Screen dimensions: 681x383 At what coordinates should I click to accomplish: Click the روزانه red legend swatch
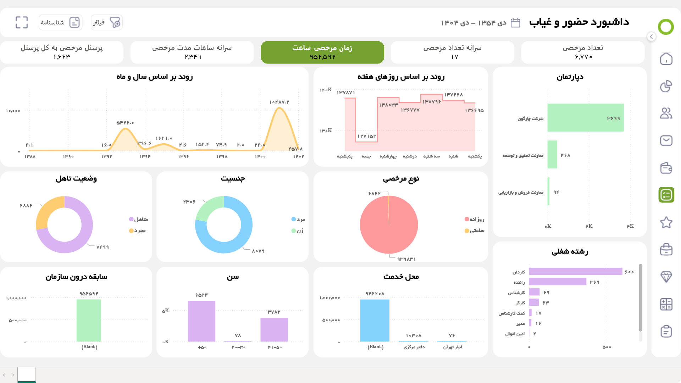(x=467, y=219)
